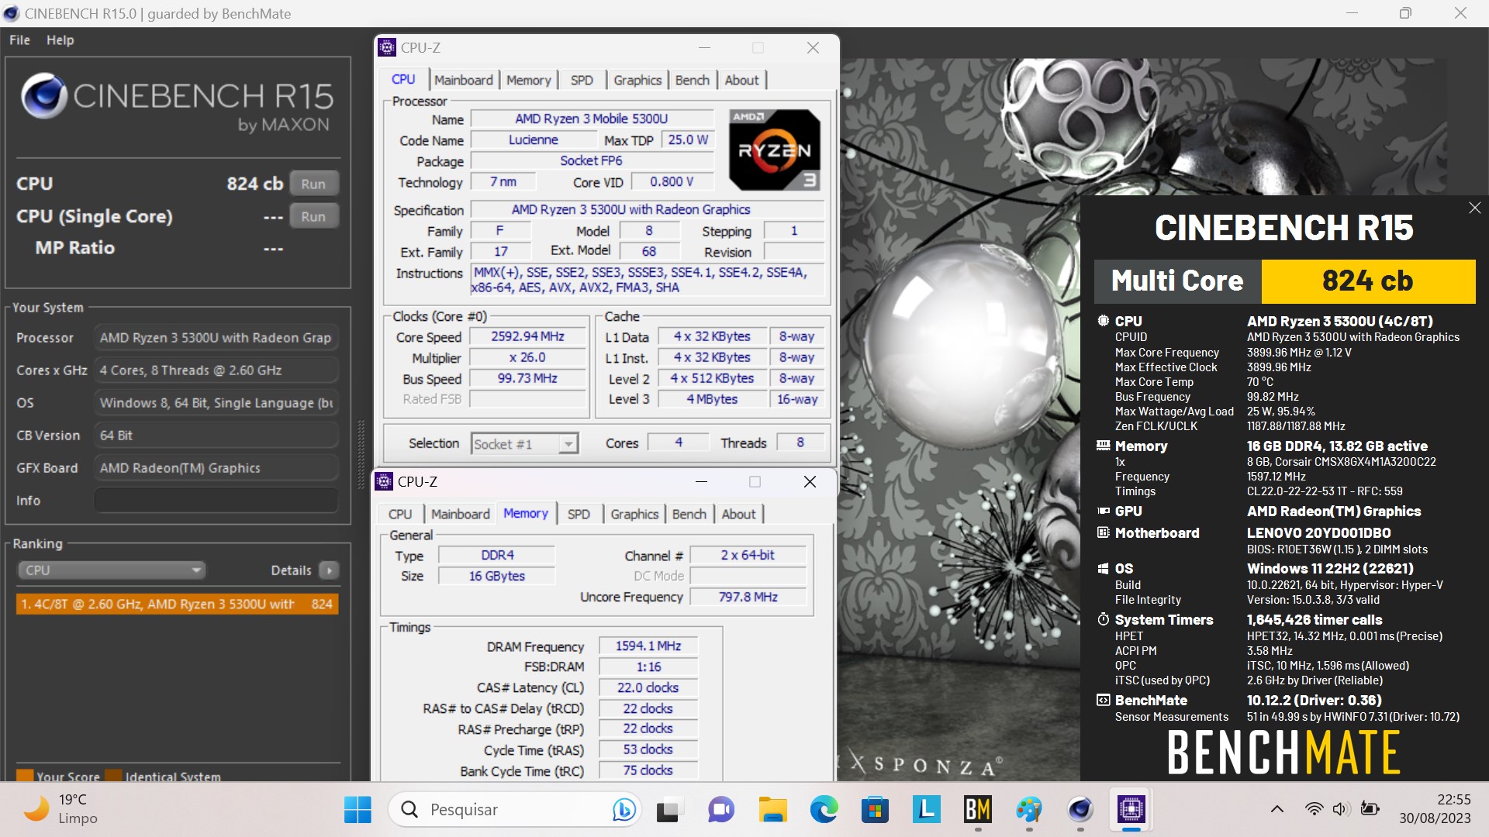Image resolution: width=1489 pixels, height=837 pixels.
Task: Open Graphics tab in upper CPU-Z
Action: [637, 80]
